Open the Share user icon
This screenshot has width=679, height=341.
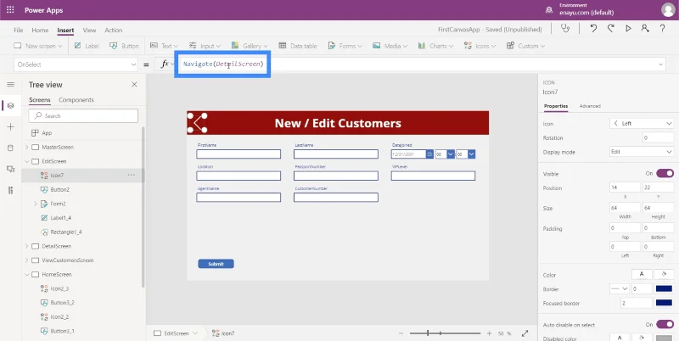645,29
